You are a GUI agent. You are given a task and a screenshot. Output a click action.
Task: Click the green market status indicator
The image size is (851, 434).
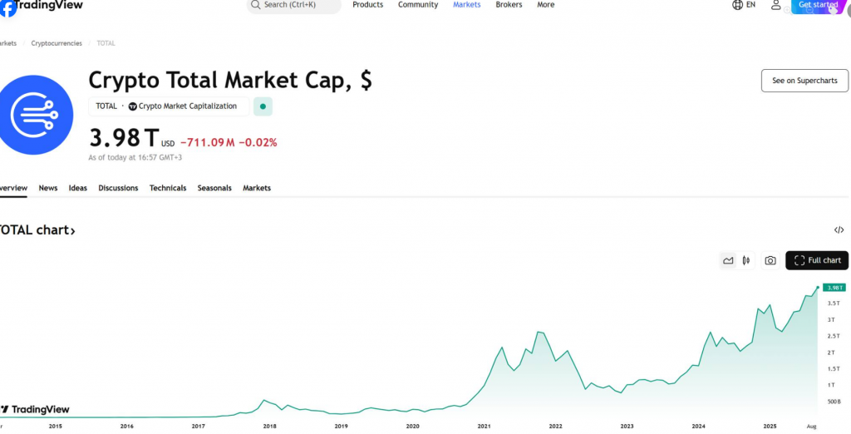click(x=263, y=106)
